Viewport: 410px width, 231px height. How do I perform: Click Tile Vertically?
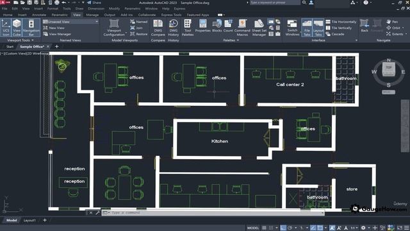point(339,28)
